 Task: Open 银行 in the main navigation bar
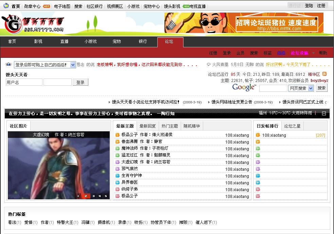click(143, 41)
